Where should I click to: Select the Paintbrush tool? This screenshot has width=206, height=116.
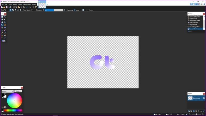2,30
